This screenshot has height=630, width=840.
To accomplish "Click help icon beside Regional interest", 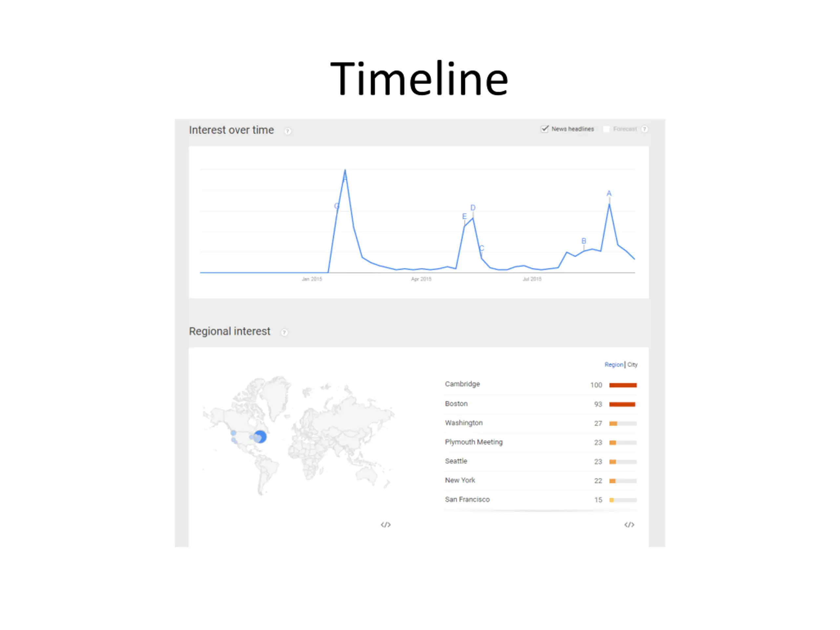I will [284, 332].
